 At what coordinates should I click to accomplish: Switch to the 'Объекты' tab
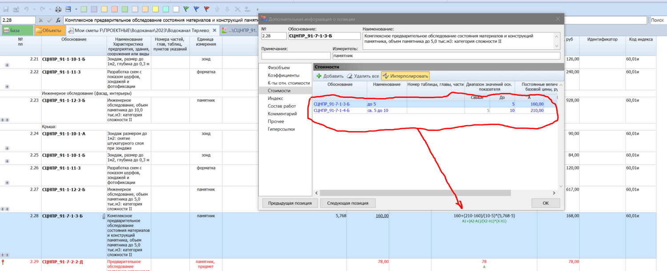[49, 31]
